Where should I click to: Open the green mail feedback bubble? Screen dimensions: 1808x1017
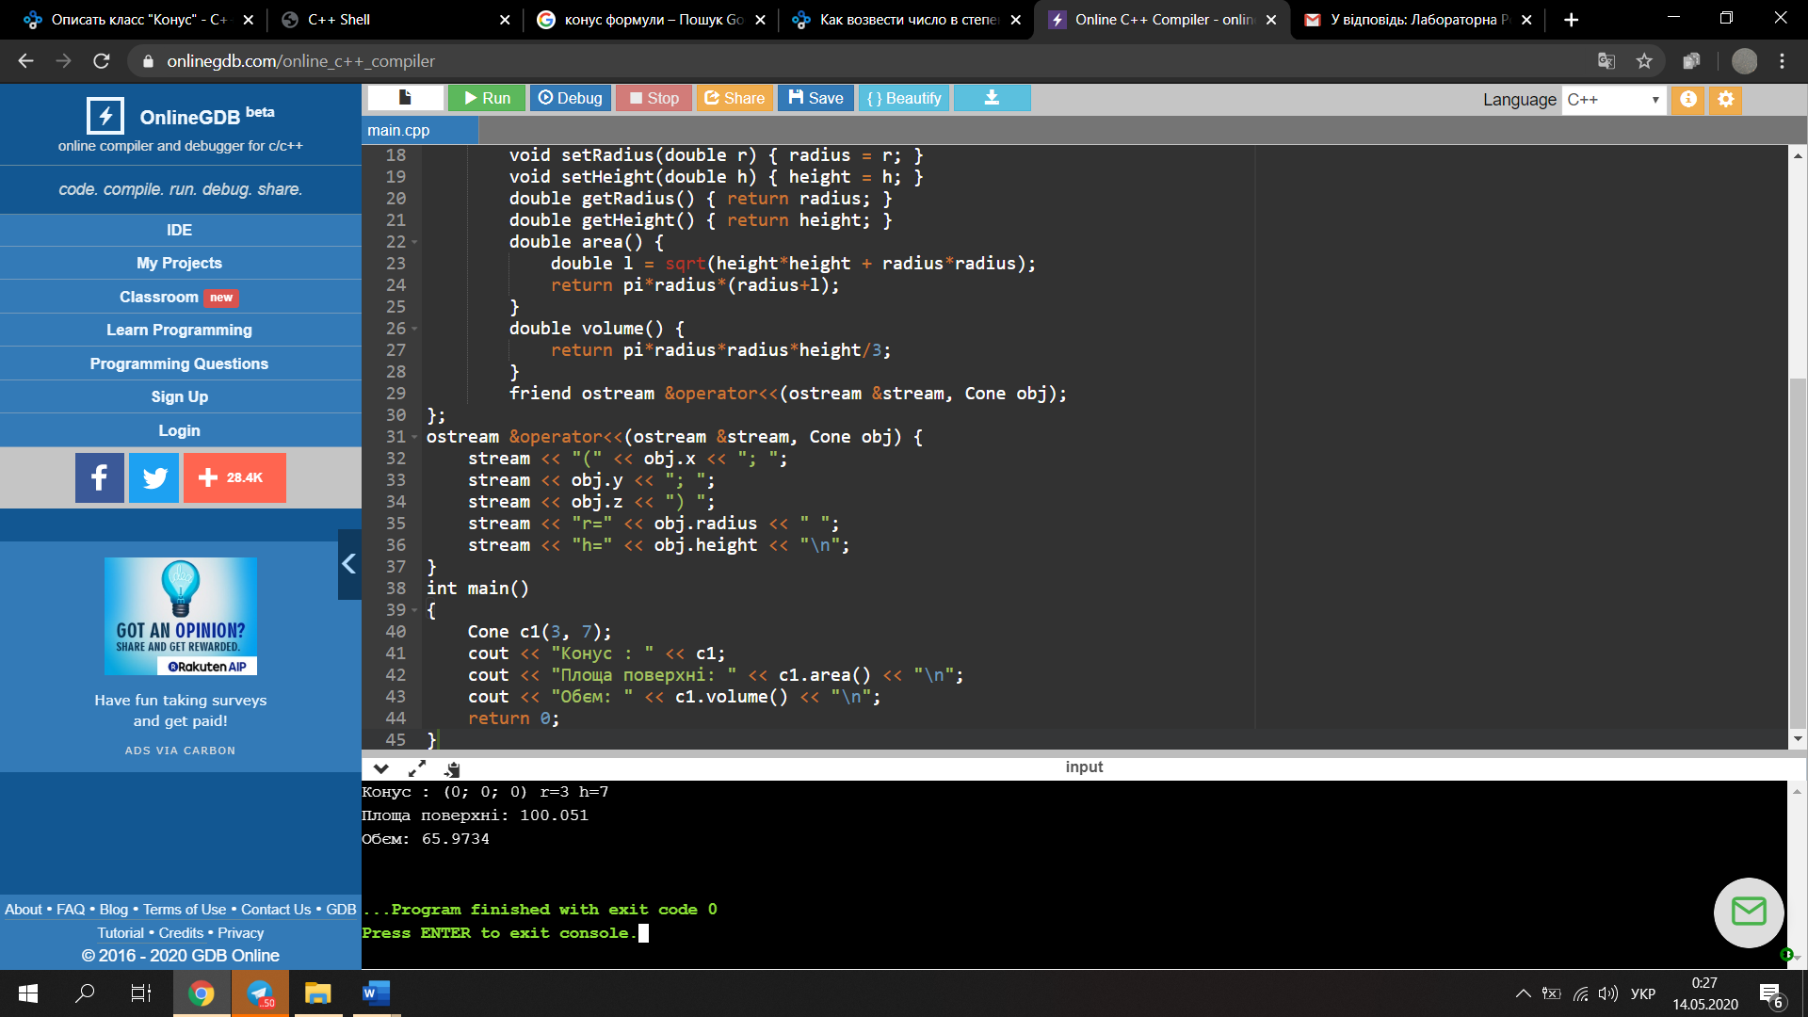click(x=1749, y=912)
